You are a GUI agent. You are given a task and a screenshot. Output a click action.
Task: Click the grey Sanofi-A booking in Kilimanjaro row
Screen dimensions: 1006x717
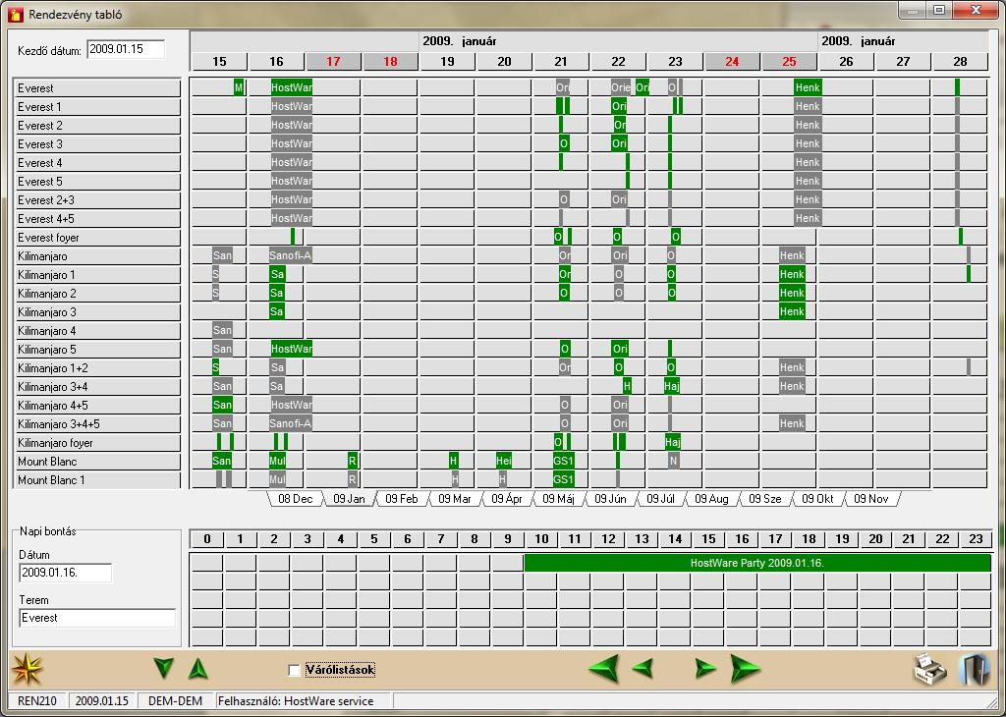pyautogui.click(x=291, y=255)
